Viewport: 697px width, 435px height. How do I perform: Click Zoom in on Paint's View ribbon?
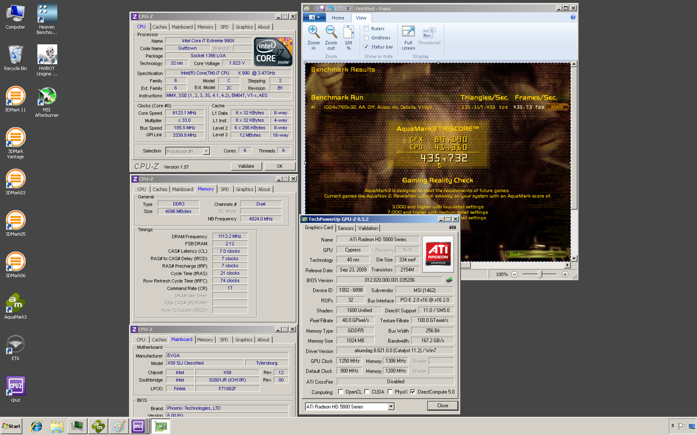tap(313, 37)
